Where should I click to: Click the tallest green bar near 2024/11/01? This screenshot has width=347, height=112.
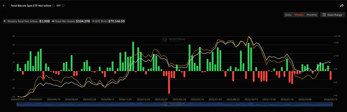coord(133,56)
